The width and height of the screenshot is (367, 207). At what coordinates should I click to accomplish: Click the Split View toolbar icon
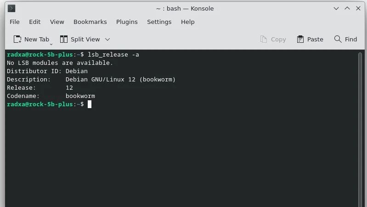tap(63, 40)
